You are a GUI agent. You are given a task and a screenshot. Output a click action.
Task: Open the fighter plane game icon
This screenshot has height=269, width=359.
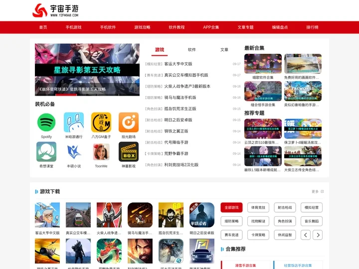click(x=47, y=251)
